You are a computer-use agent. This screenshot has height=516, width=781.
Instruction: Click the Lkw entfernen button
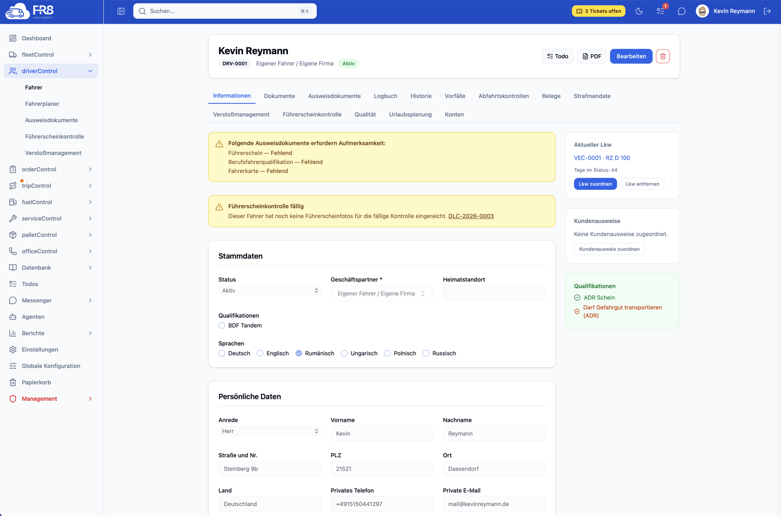click(x=642, y=184)
